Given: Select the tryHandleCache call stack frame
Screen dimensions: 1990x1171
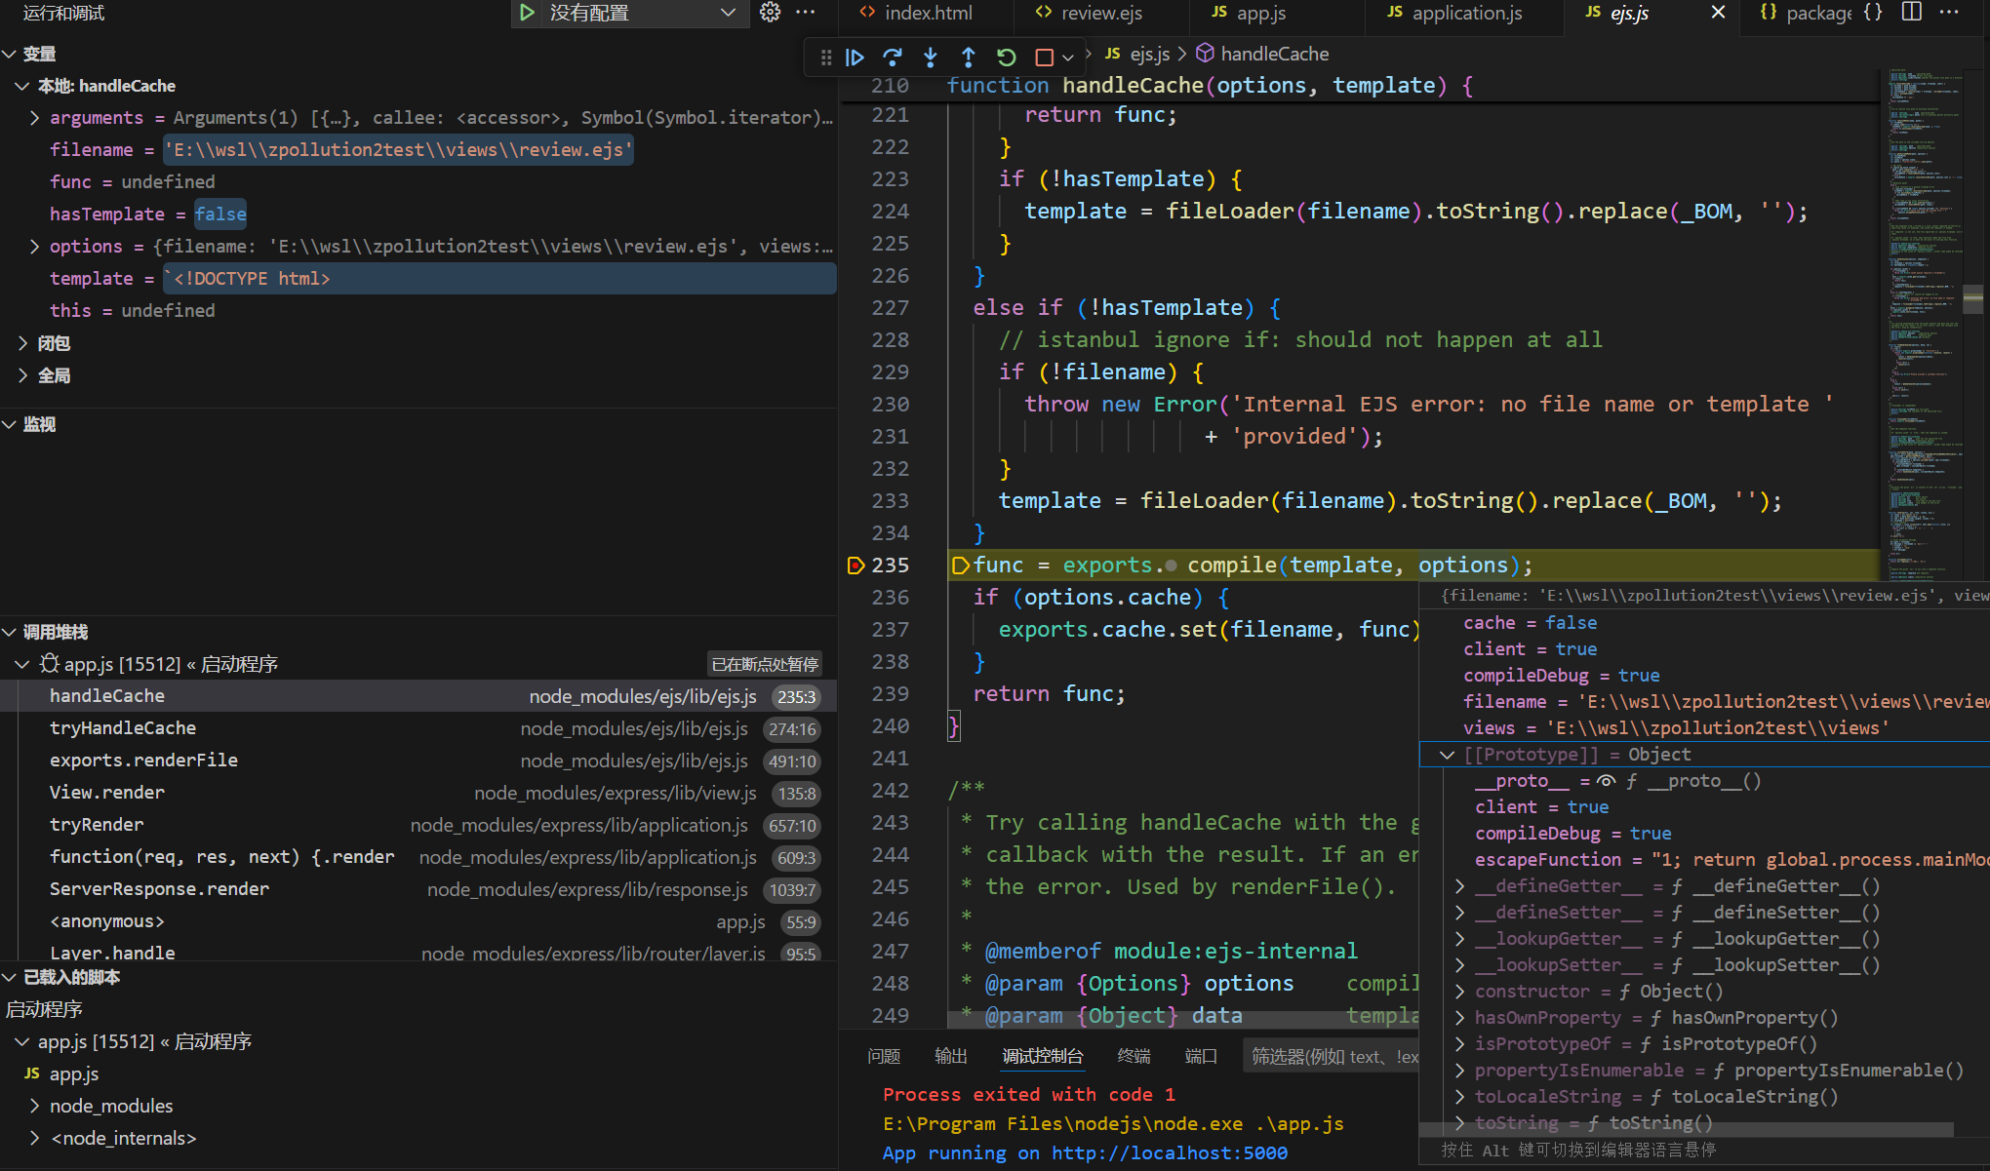Looking at the screenshot, I should pos(123,728).
